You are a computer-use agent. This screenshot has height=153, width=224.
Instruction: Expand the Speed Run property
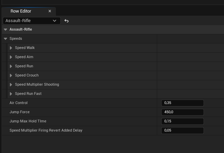11,66
